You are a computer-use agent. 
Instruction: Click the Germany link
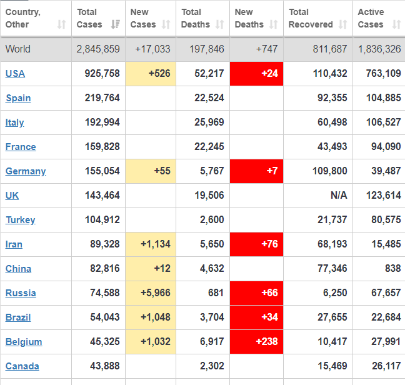[26, 171]
